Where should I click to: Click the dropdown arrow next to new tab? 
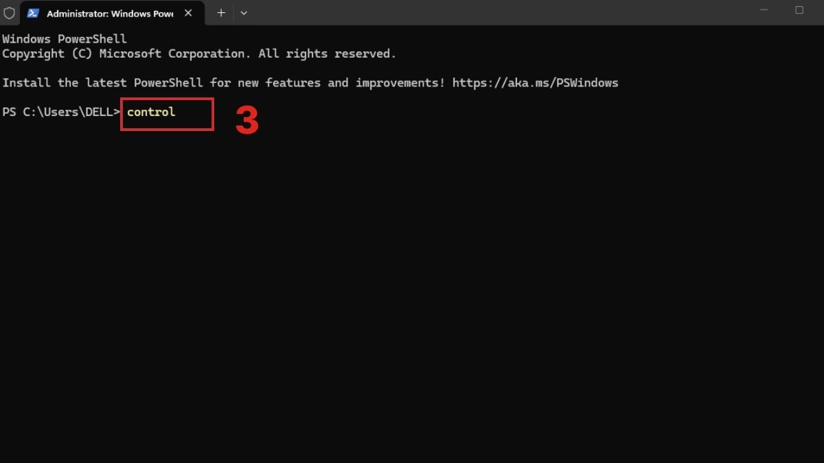[x=244, y=12]
